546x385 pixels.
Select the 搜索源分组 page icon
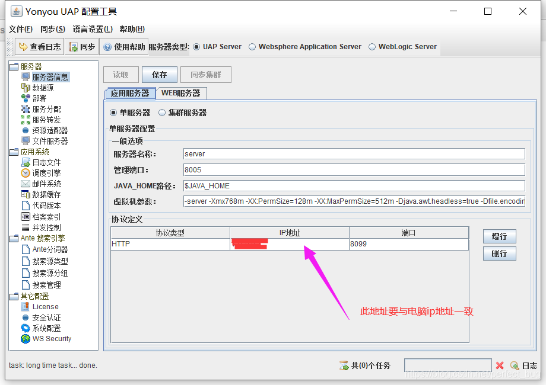26,273
